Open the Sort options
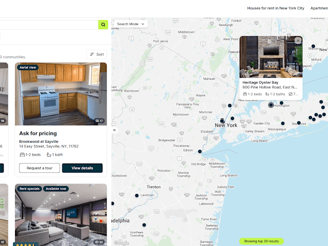The width and height of the screenshot is (328, 246). click(97, 54)
